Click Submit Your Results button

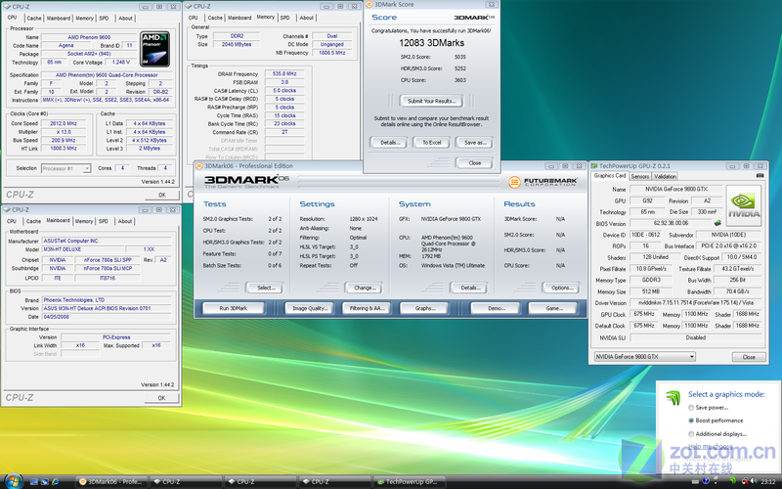[431, 101]
